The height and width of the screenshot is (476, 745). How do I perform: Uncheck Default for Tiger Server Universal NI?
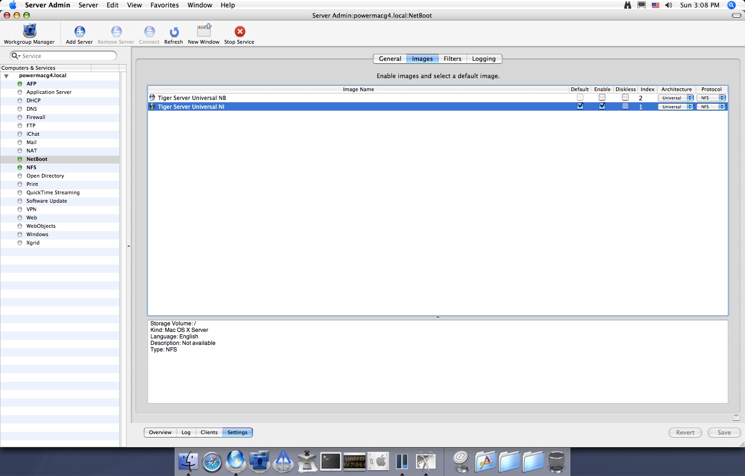point(580,106)
